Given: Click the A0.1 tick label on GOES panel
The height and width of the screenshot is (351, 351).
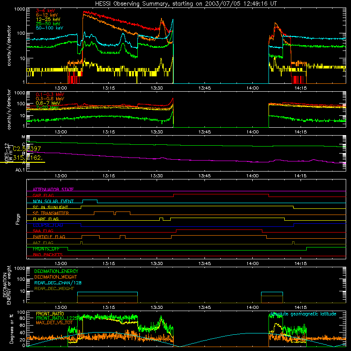Looking at the screenshot, I should click(20, 170).
